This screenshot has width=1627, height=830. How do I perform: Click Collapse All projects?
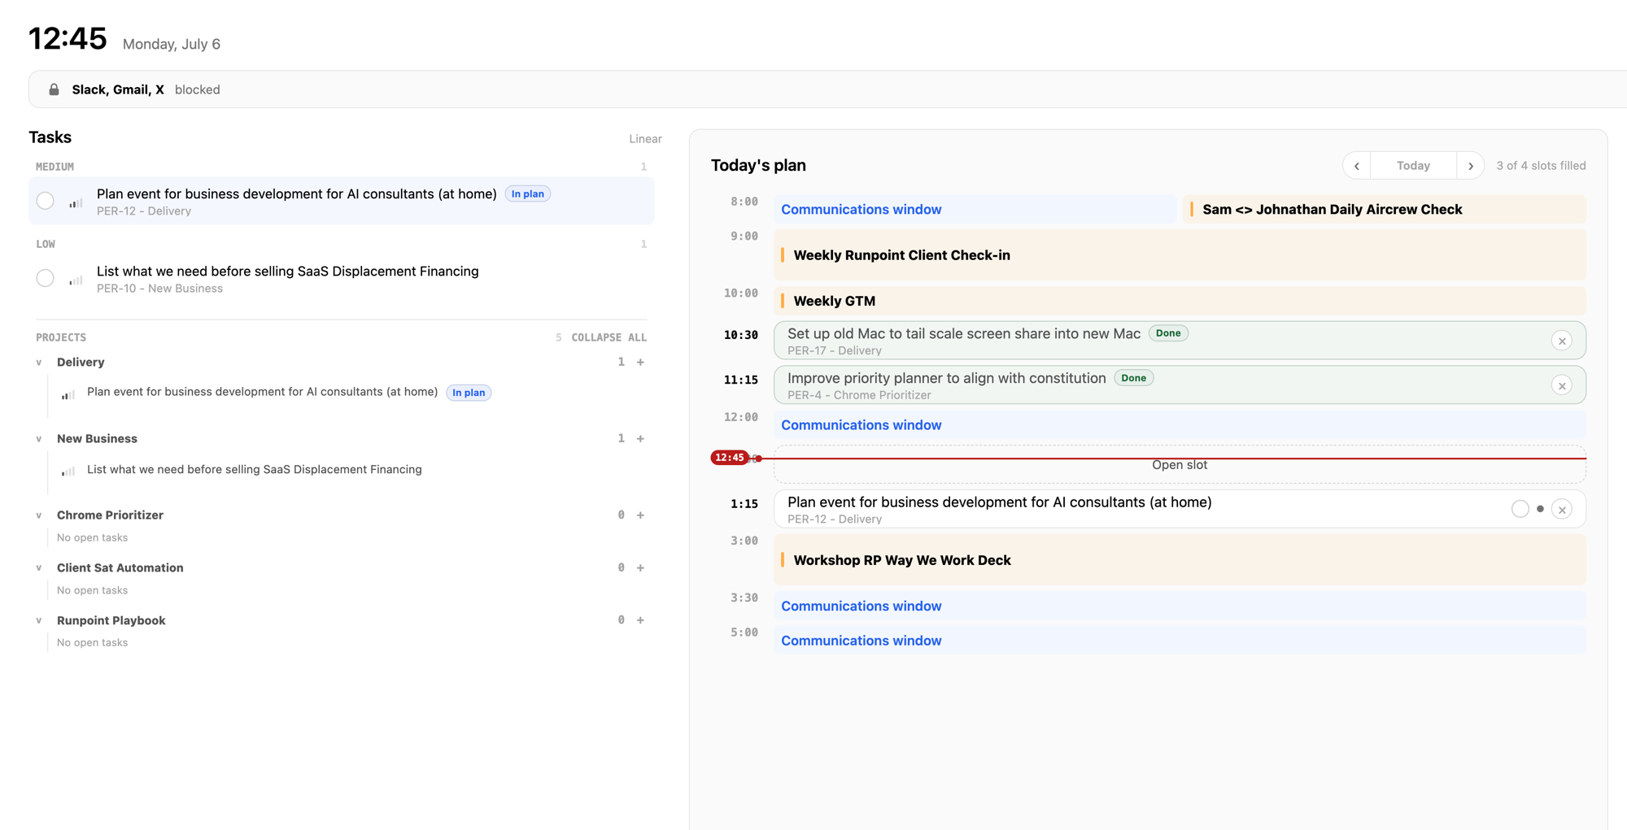point(608,337)
